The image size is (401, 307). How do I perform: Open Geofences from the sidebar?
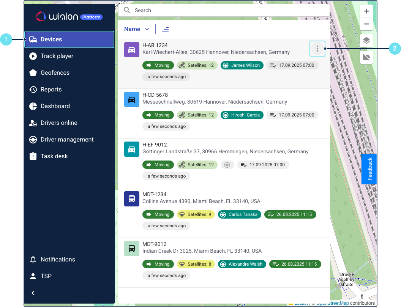(55, 73)
